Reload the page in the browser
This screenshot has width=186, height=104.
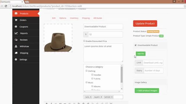click(x=6, y=6)
